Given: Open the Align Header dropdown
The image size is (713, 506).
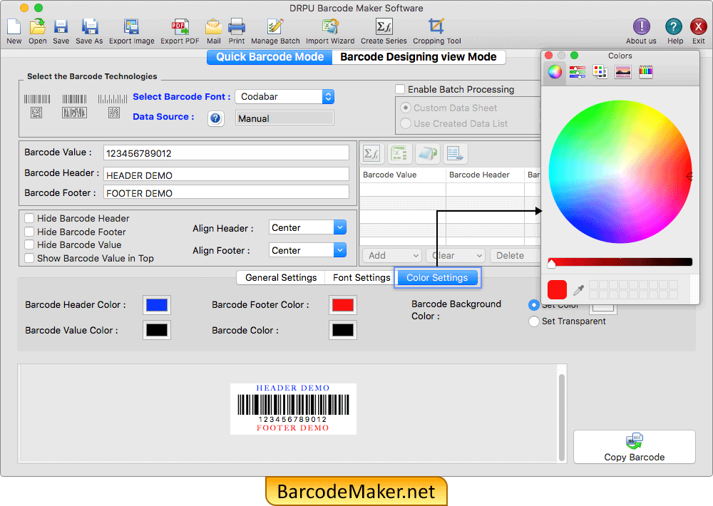Looking at the screenshot, I should [307, 227].
